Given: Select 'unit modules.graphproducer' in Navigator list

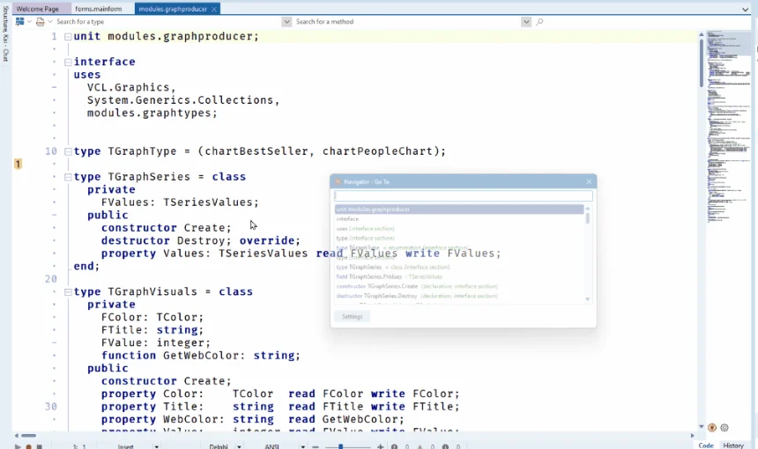Looking at the screenshot, I should point(458,209).
